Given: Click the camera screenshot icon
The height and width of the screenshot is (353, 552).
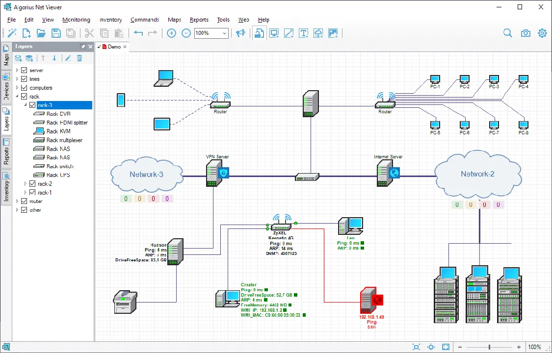Looking at the screenshot, I should coord(526,33).
